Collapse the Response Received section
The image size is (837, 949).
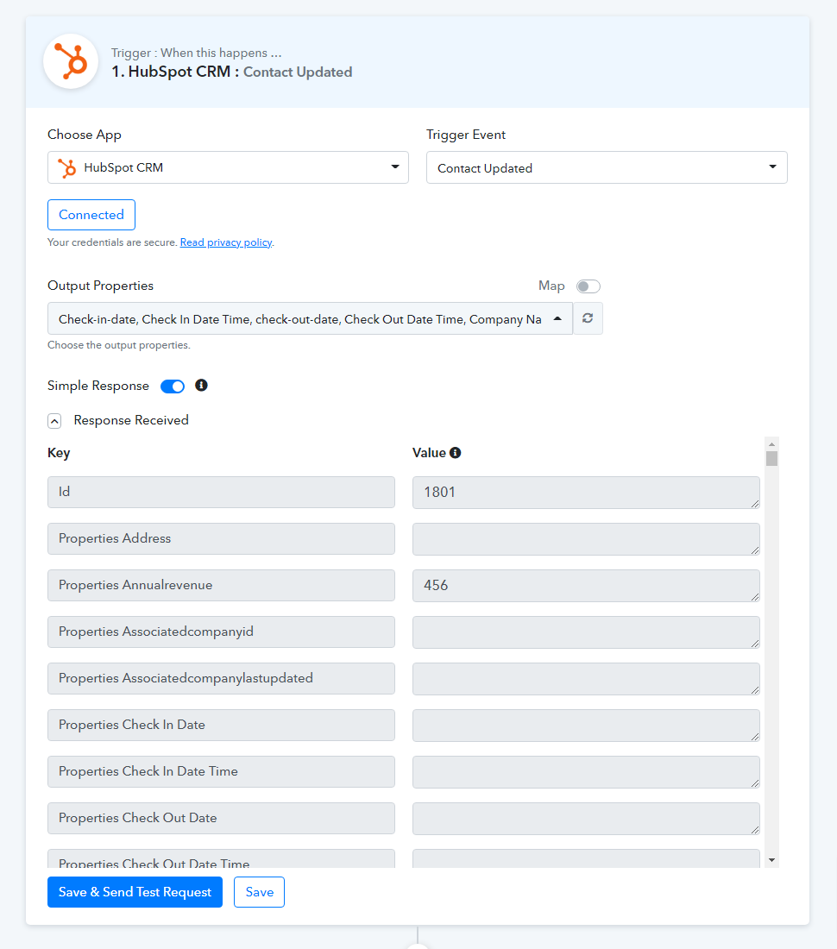click(x=54, y=421)
